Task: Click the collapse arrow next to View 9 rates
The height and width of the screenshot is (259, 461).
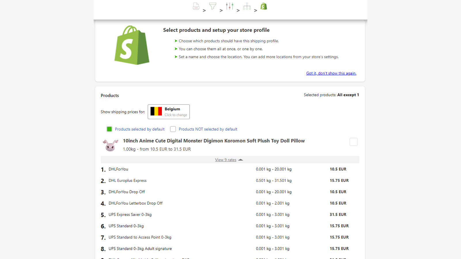Action: (241, 160)
